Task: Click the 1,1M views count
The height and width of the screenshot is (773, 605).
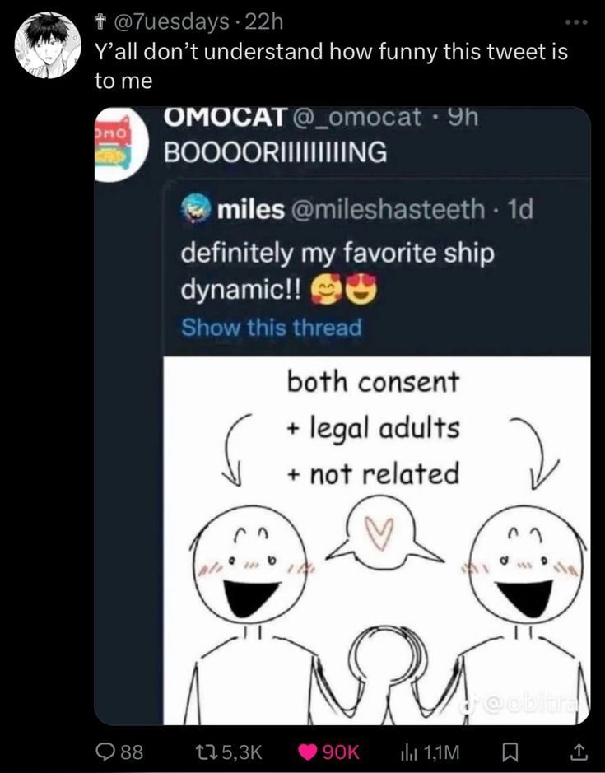Action: coord(441,751)
